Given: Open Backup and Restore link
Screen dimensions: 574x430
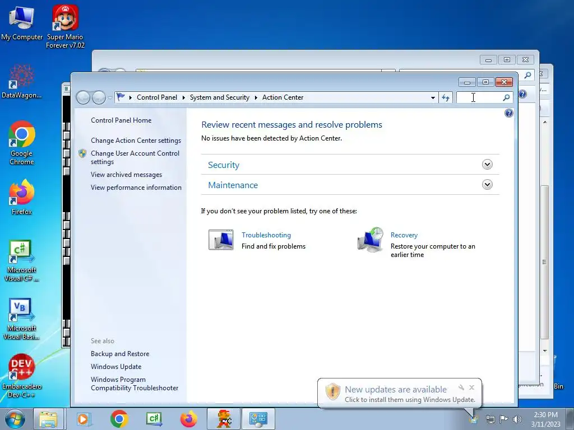Looking at the screenshot, I should (120, 354).
